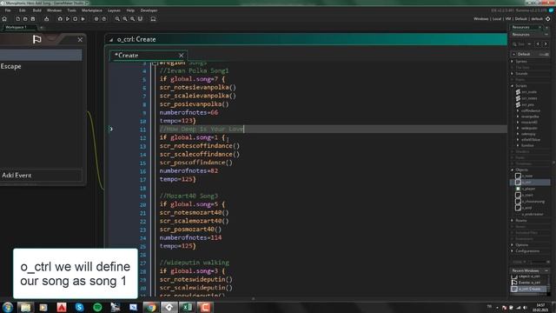Clean build cache toolbar icon

click(x=83, y=19)
